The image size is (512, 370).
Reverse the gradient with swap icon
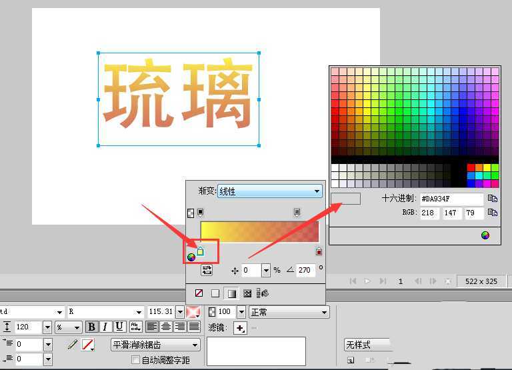pos(207,270)
